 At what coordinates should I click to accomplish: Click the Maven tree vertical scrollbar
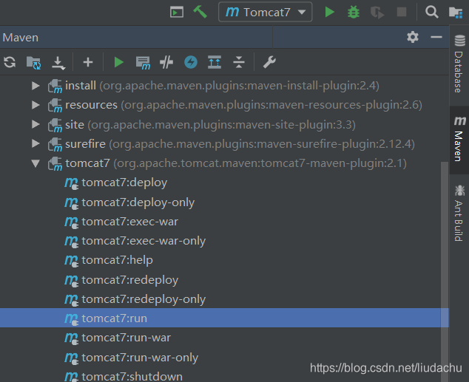[445, 271]
